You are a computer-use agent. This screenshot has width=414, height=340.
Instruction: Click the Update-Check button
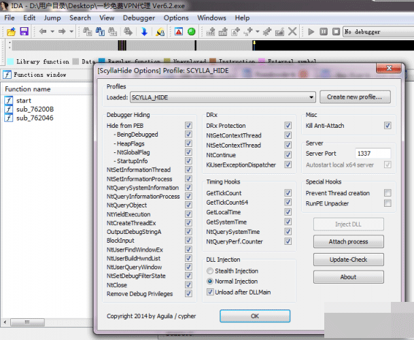pyautogui.click(x=349, y=260)
